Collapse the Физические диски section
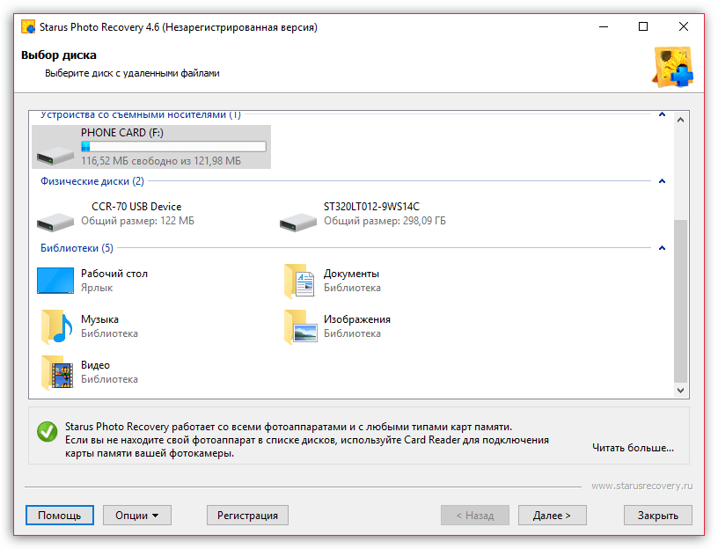 click(662, 182)
